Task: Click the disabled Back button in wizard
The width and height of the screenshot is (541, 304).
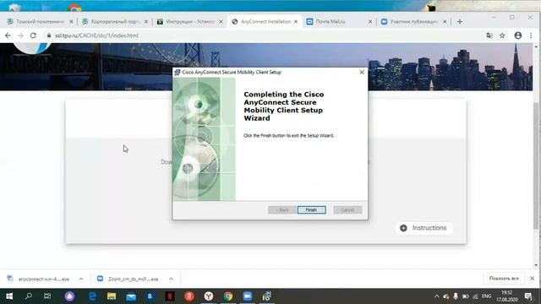Action: [x=281, y=210]
